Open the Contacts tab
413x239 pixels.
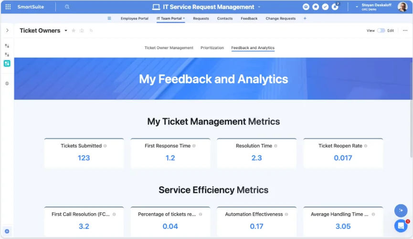(x=225, y=19)
